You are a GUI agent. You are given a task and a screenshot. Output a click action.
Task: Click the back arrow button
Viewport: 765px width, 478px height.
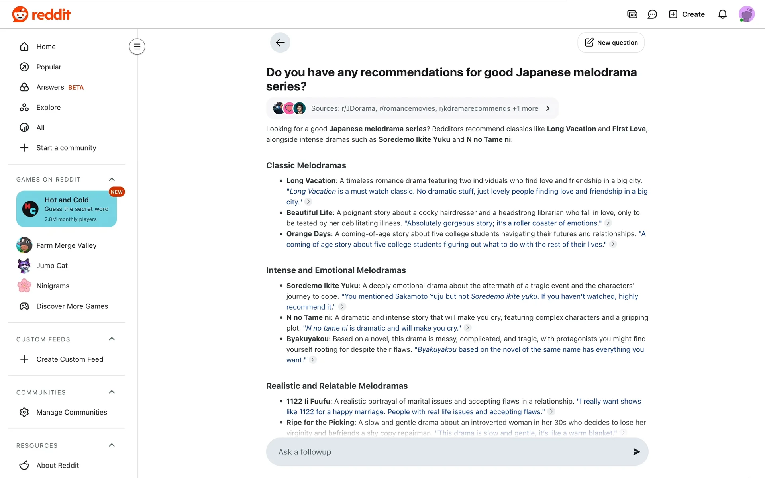[280, 43]
